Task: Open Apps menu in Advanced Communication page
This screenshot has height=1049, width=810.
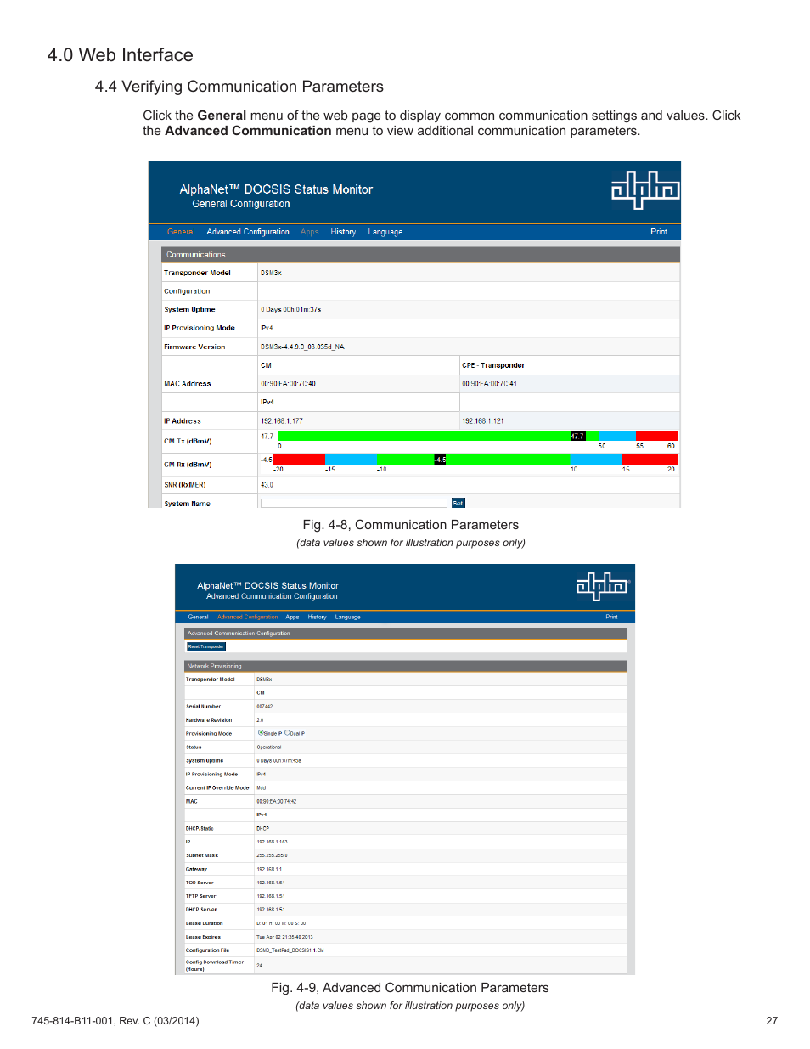Action: tap(292, 618)
